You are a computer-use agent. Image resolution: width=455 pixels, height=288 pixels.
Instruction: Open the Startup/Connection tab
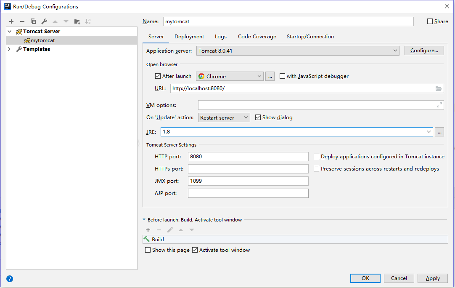click(x=310, y=37)
